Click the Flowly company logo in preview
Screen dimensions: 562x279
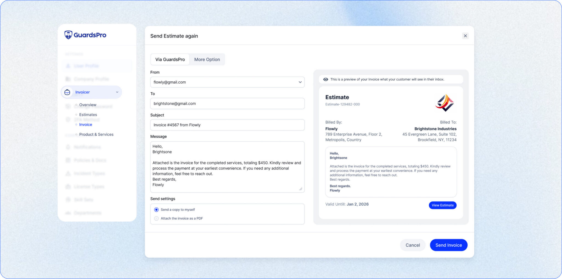pos(445,103)
